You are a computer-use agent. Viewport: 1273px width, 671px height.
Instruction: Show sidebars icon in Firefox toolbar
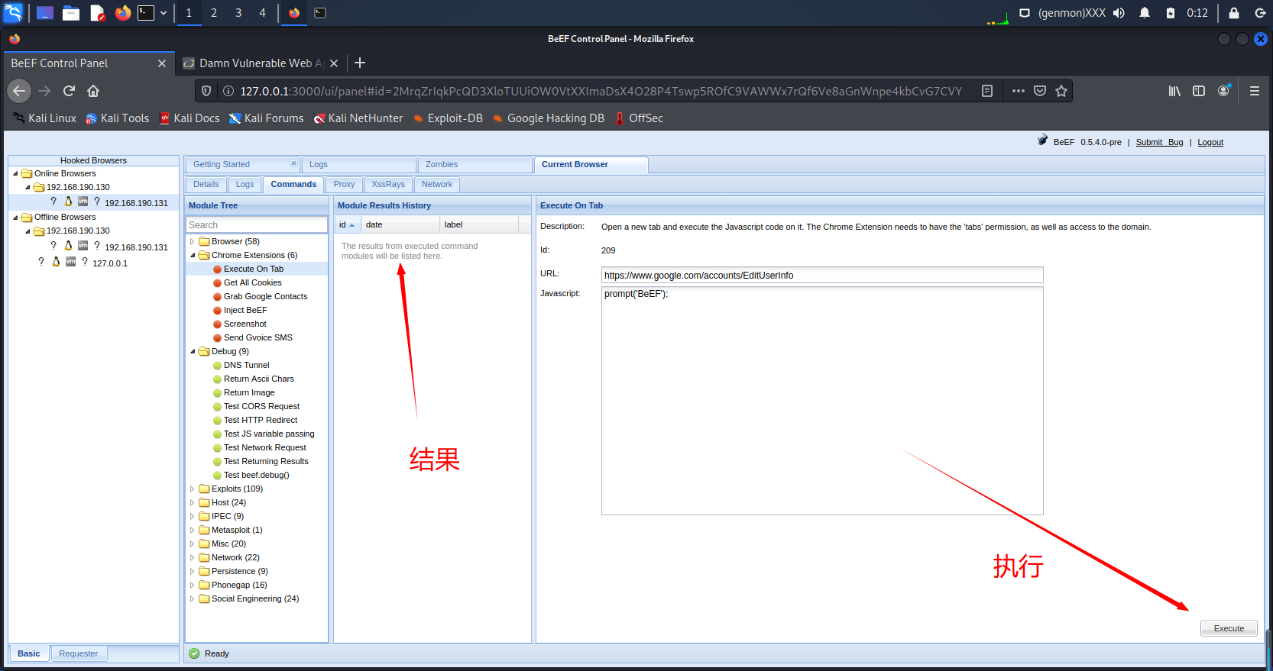click(1199, 91)
